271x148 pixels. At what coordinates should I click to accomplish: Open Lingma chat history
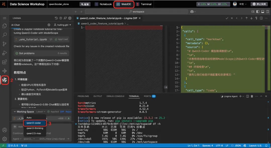pyautogui.click(x=56, y=18)
